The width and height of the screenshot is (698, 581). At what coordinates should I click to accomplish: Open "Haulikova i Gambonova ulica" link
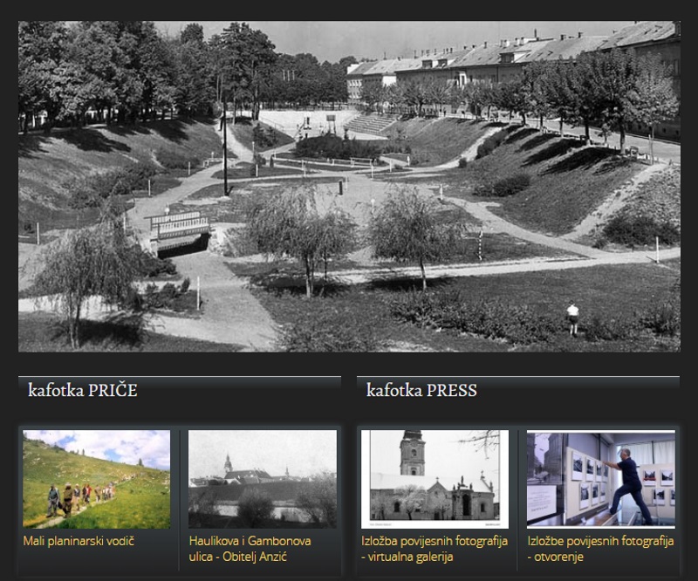click(x=249, y=548)
